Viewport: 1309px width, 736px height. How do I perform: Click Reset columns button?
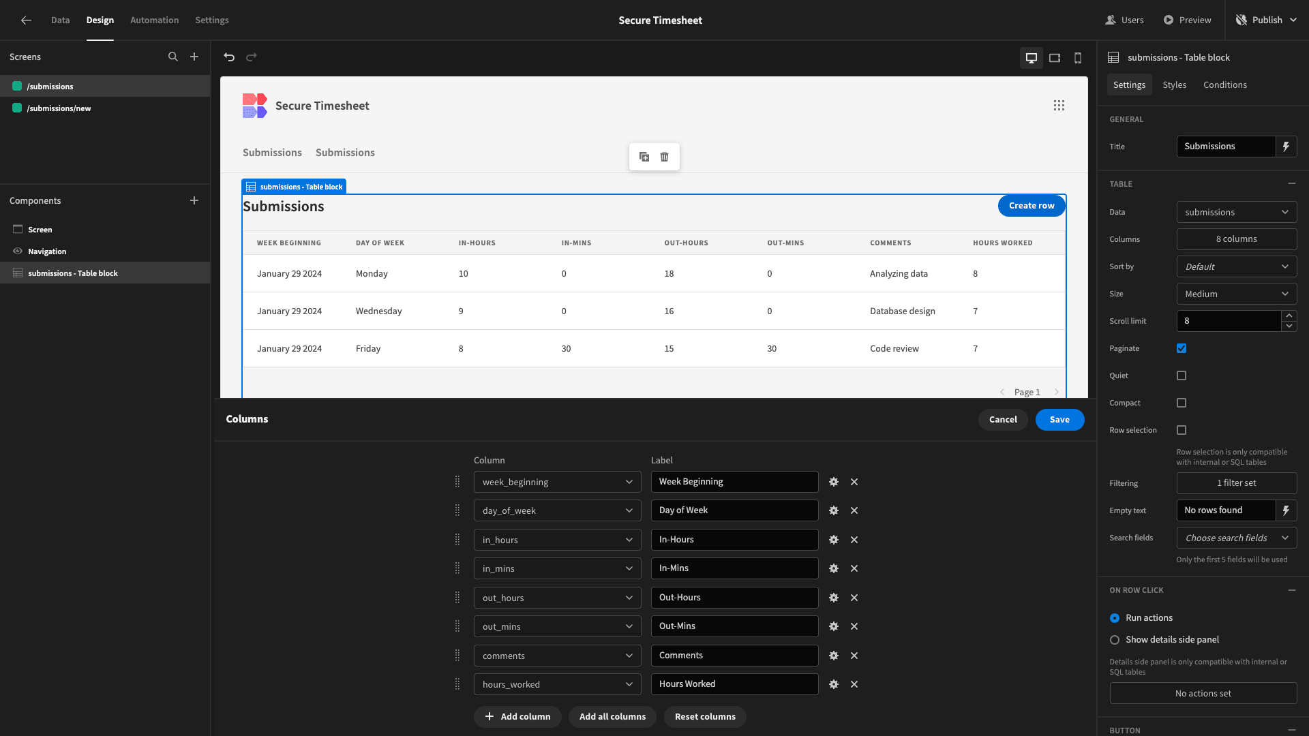coord(705,717)
